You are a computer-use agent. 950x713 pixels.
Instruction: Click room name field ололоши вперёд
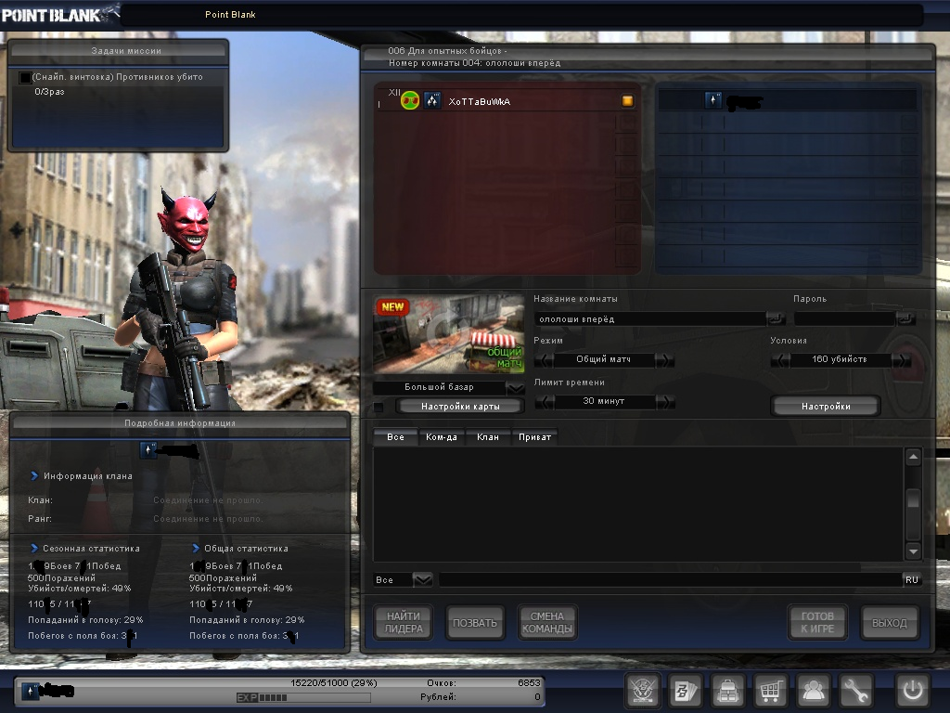click(x=649, y=319)
